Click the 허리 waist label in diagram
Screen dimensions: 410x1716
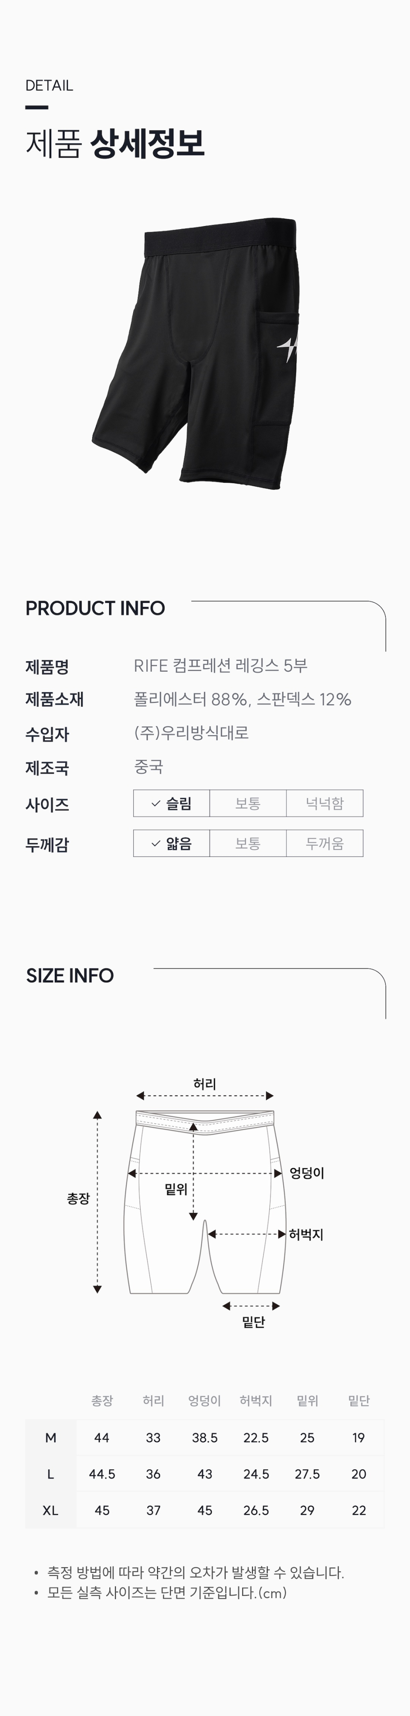(204, 1084)
